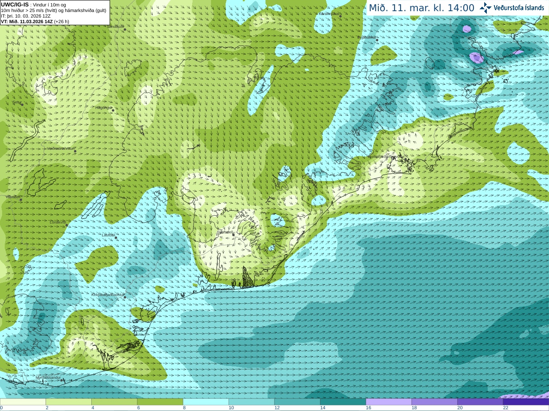Click the 2–4 m/s legend swatch
This screenshot has width=549, height=411.
coord(69,402)
